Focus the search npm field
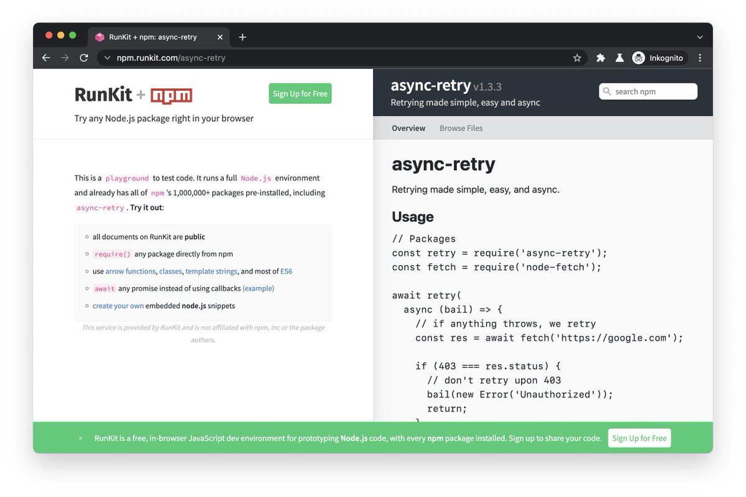The image size is (746, 497). [x=648, y=91]
